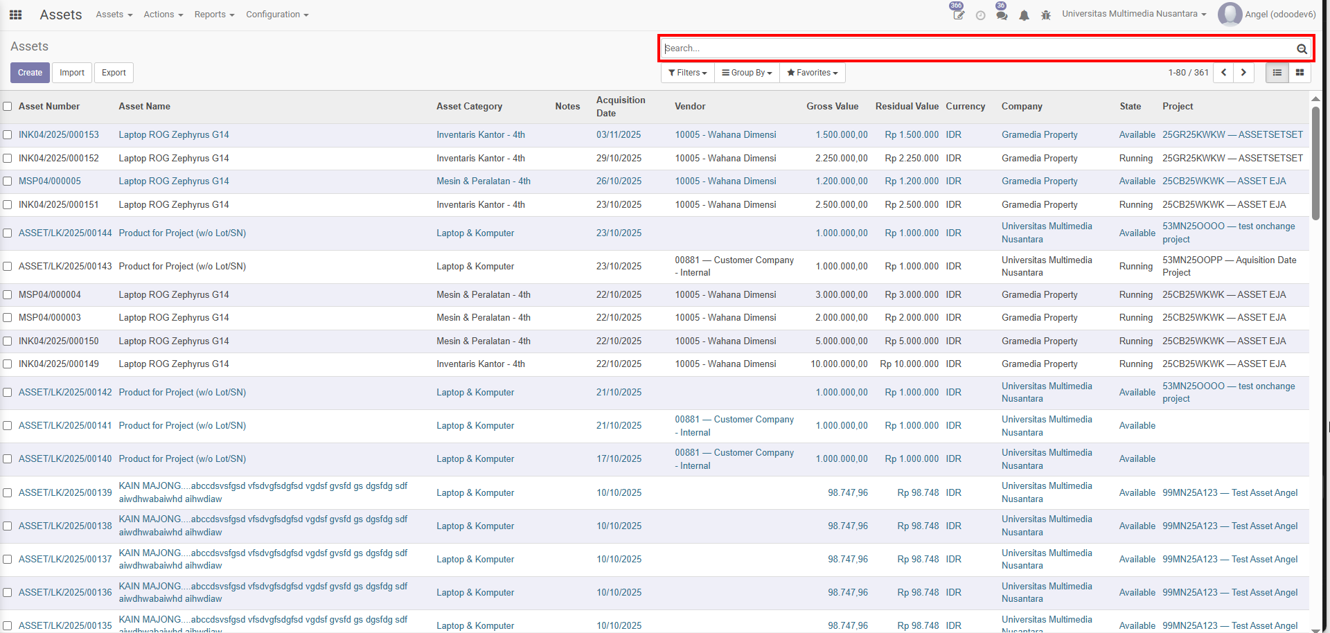Screen dimensions: 1330x633
Task: Expand the Group By dropdown
Action: coord(747,73)
